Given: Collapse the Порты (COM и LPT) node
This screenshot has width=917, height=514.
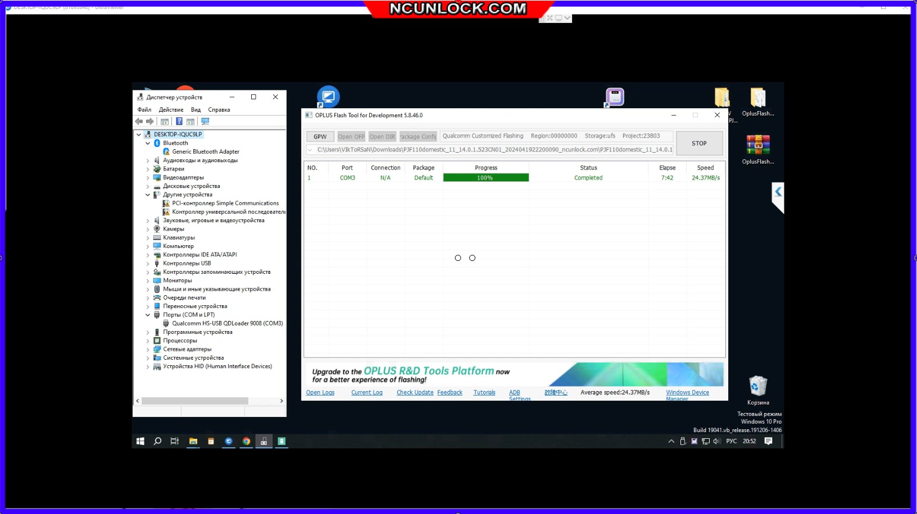Looking at the screenshot, I should point(148,315).
